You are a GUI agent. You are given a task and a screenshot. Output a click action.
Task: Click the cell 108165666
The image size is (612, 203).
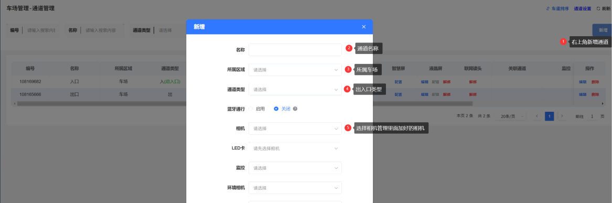30,94
